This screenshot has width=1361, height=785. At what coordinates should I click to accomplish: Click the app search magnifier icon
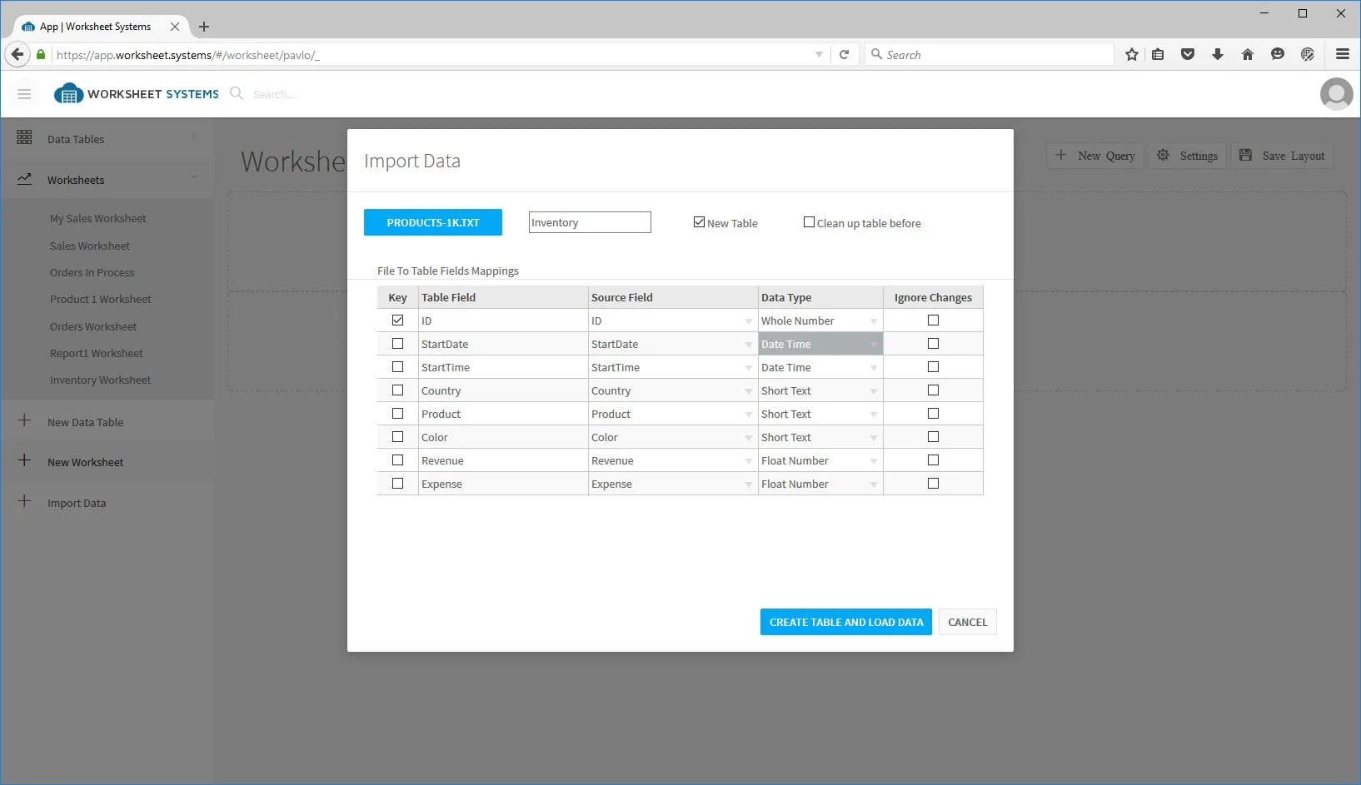click(237, 93)
